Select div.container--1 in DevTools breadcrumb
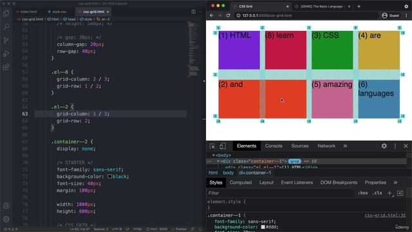The height and width of the screenshot is (232, 412). (255, 173)
